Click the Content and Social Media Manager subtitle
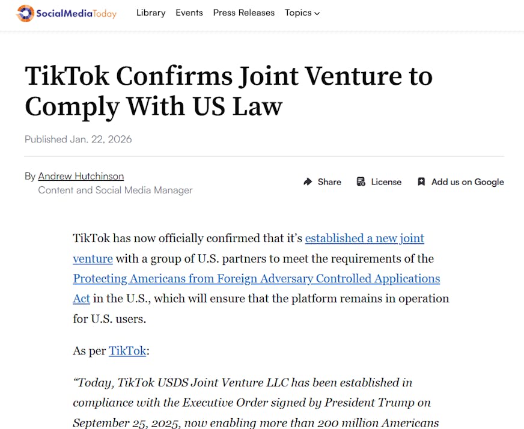The height and width of the screenshot is (429, 524). click(115, 190)
